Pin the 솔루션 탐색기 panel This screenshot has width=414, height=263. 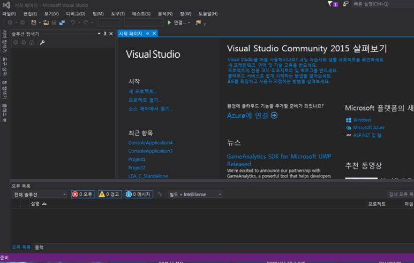[x=105, y=34]
